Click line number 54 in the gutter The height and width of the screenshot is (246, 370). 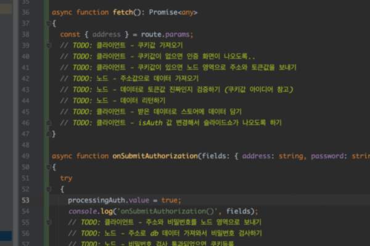(x=25, y=212)
